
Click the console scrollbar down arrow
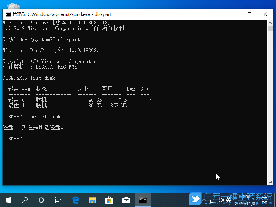click(270, 182)
